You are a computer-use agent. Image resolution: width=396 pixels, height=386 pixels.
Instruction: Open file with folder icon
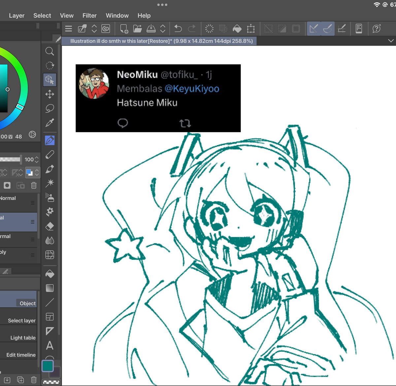coord(138,29)
